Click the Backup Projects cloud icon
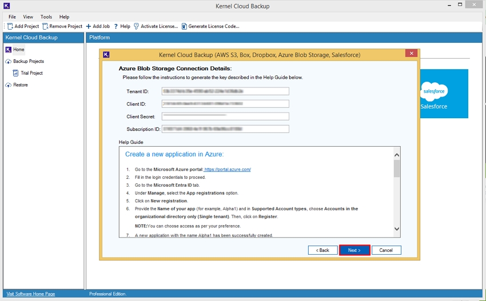Screen dimensions: 486x301 tap(9, 61)
